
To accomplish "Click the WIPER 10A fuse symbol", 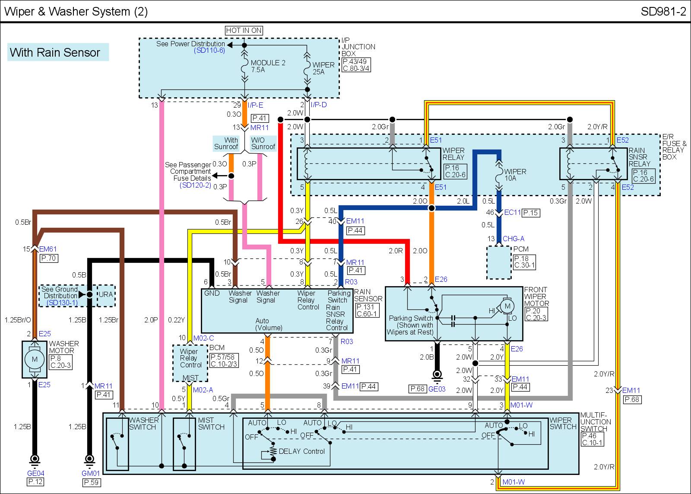I will pyautogui.click(x=499, y=175).
